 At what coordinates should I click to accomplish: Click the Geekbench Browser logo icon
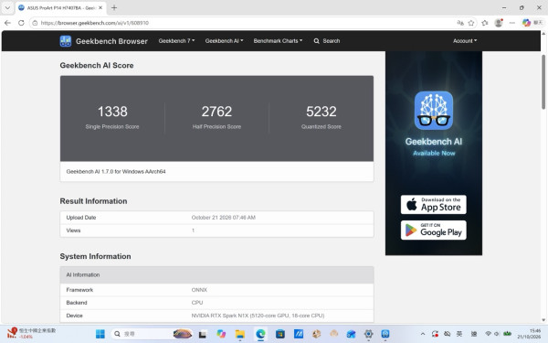(66, 41)
